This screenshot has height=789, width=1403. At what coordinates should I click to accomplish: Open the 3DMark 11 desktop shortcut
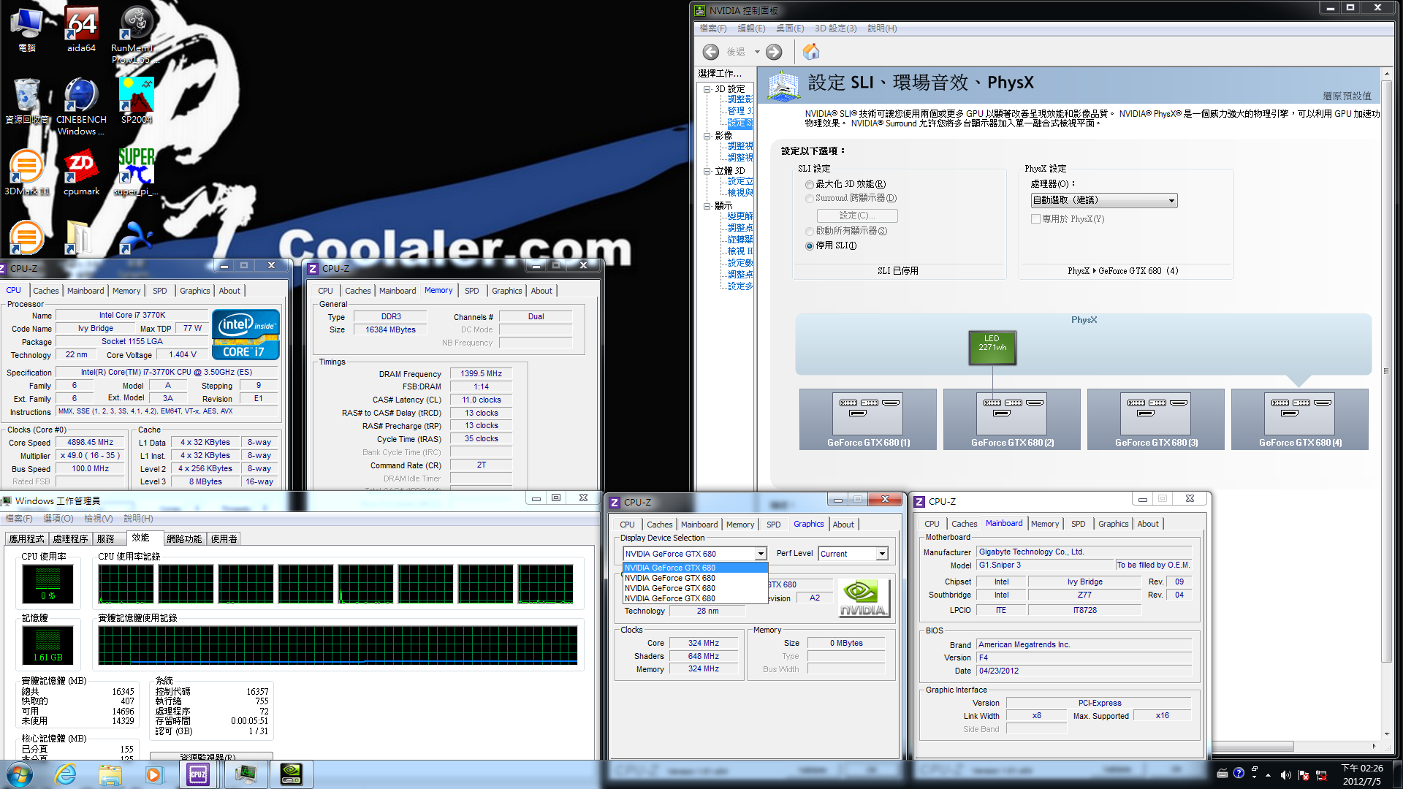click(26, 172)
